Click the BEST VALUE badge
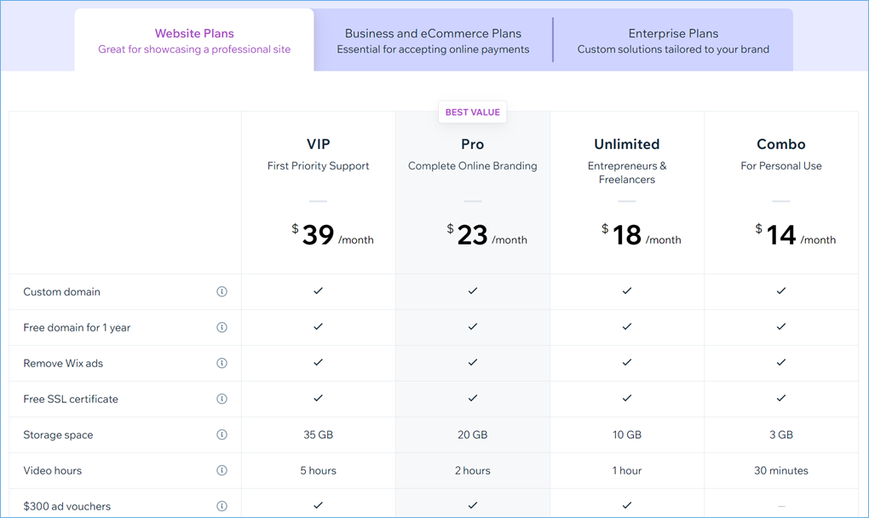The height and width of the screenshot is (518, 869). tap(473, 112)
